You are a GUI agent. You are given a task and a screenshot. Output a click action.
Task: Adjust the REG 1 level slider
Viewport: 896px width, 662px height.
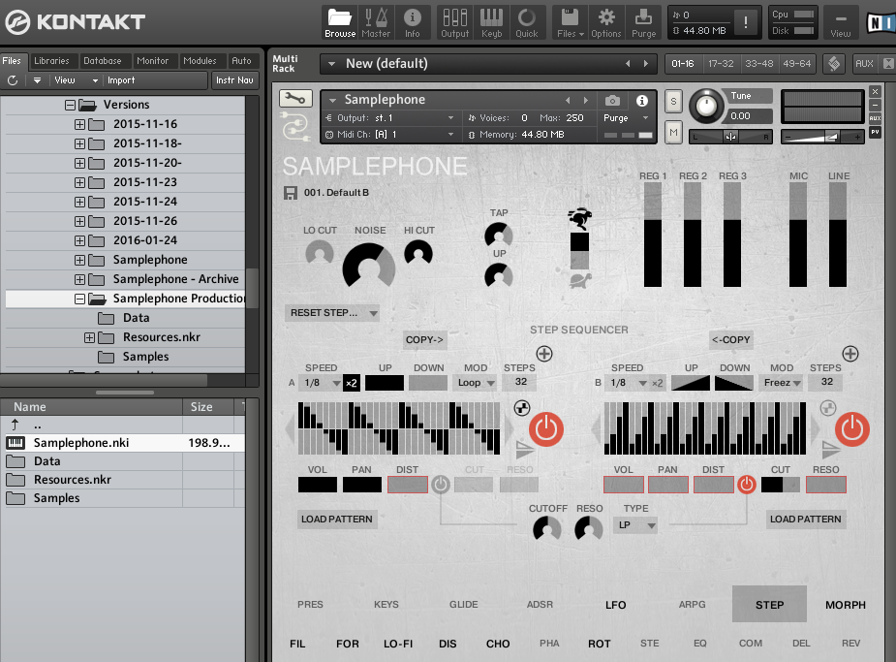click(653, 235)
